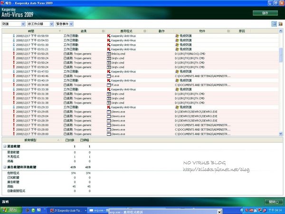Click the 8nlo1q.cmd file icon

click(x=109, y=54)
